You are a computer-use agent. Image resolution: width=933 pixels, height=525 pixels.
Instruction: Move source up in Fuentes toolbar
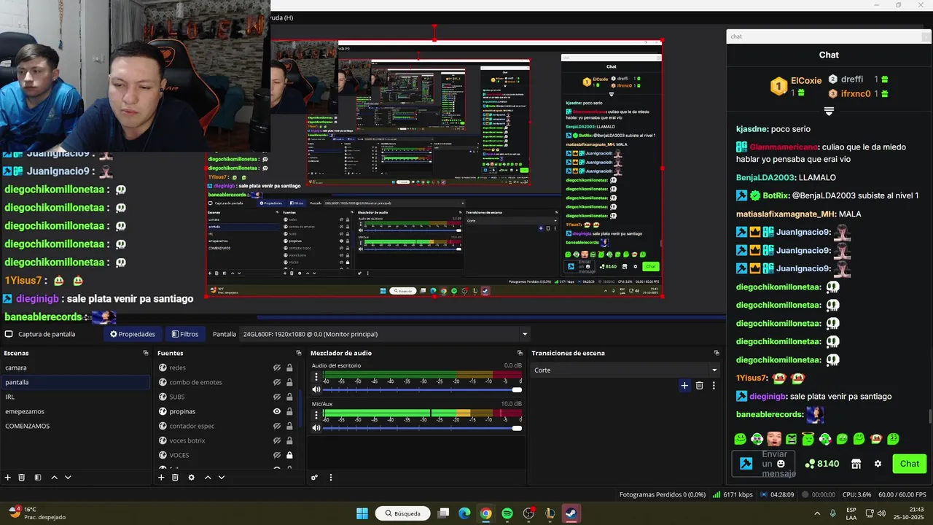tap(208, 478)
